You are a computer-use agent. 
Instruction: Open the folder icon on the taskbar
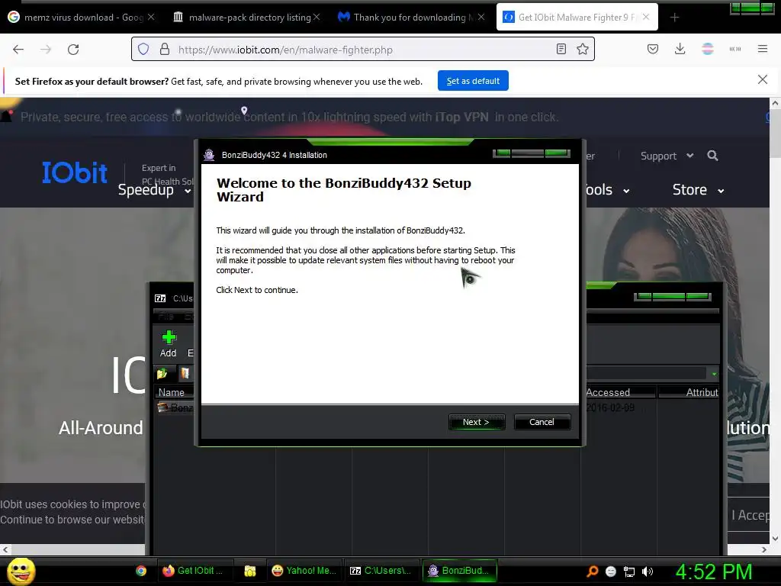click(250, 571)
